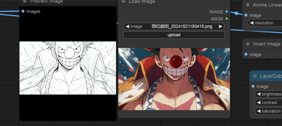The width and height of the screenshot is (282, 126).
Task: Select previous image with left arrow
Action: (x=127, y=26)
